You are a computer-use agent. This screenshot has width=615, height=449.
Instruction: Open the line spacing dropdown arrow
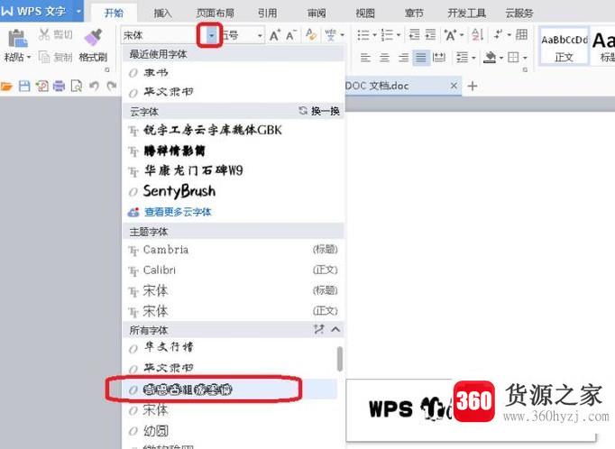[x=473, y=58]
